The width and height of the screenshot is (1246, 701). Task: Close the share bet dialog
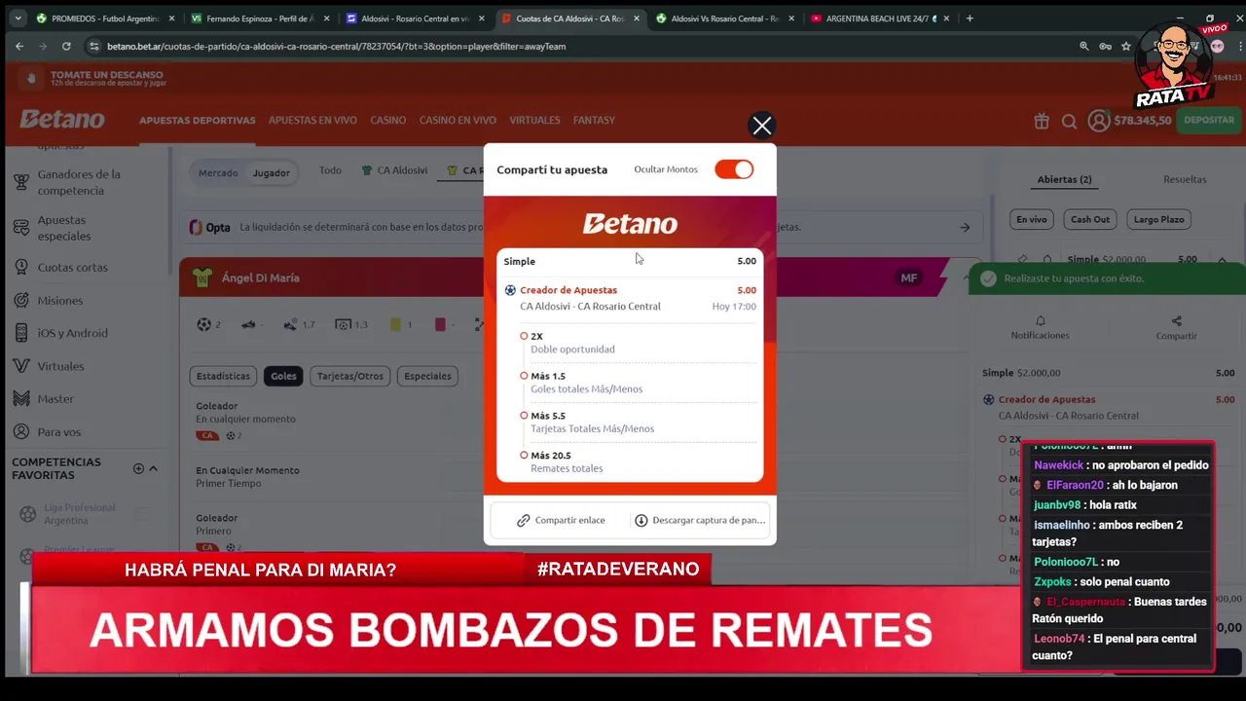click(x=761, y=126)
